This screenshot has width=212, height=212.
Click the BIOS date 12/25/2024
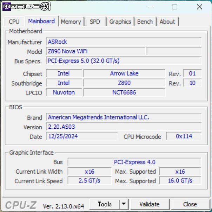click(82, 136)
